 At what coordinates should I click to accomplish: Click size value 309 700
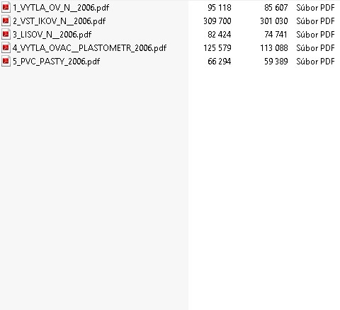click(x=217, y=21)
